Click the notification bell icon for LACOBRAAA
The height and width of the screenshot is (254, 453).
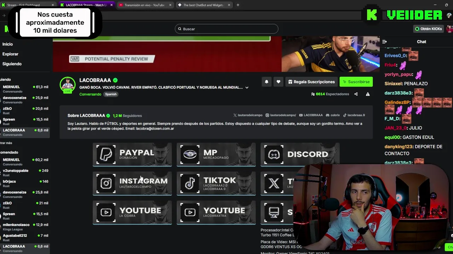[266, 82]
